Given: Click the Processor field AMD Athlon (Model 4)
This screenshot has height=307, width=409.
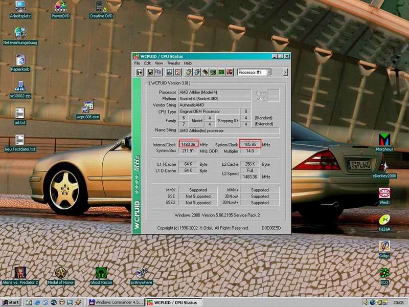Looking at the screenshot, I should [214, 92].
